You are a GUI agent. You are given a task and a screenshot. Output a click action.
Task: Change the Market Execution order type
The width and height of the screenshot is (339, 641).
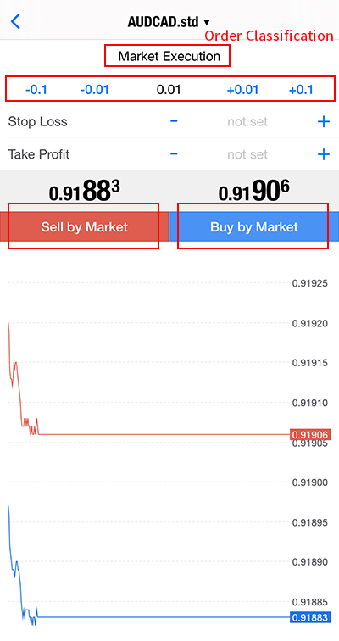click(169, 56)
